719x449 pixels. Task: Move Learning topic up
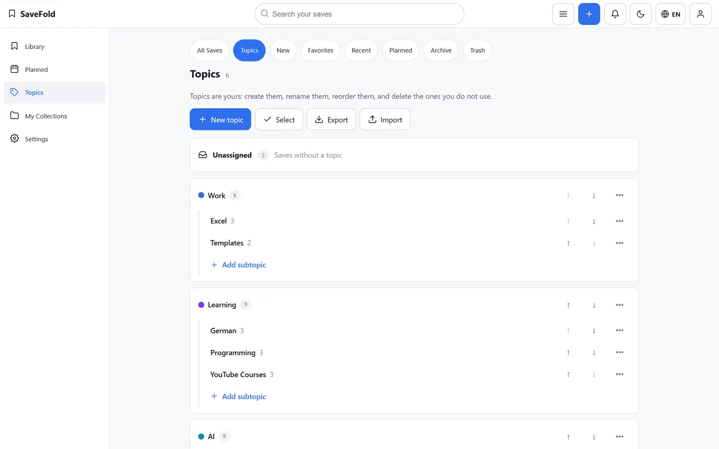tap(568, 305)
